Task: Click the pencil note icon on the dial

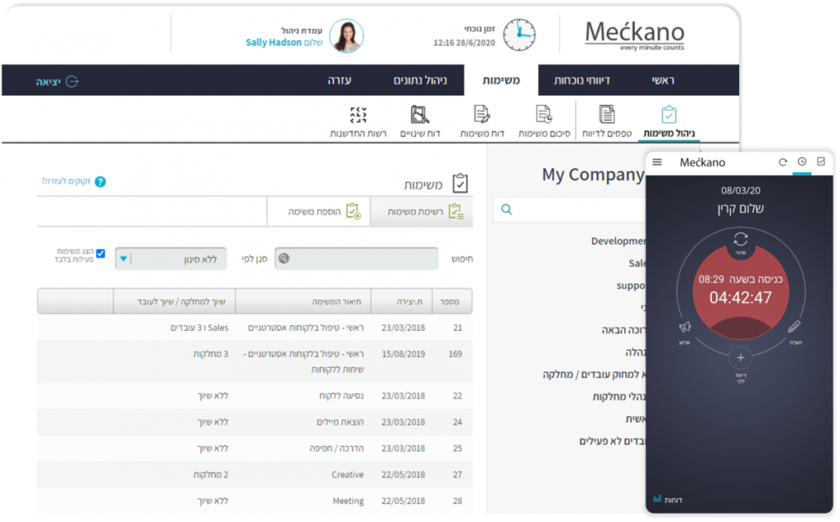Action: coord(794,327)
